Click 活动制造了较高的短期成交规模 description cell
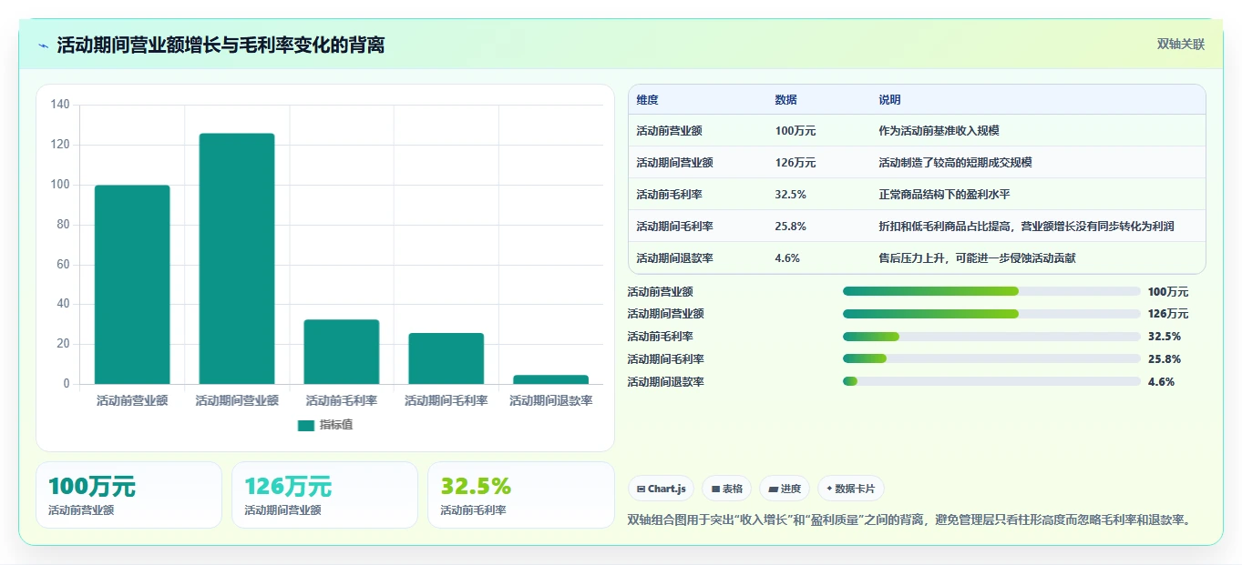1242x565 pixels. point(955,163)
